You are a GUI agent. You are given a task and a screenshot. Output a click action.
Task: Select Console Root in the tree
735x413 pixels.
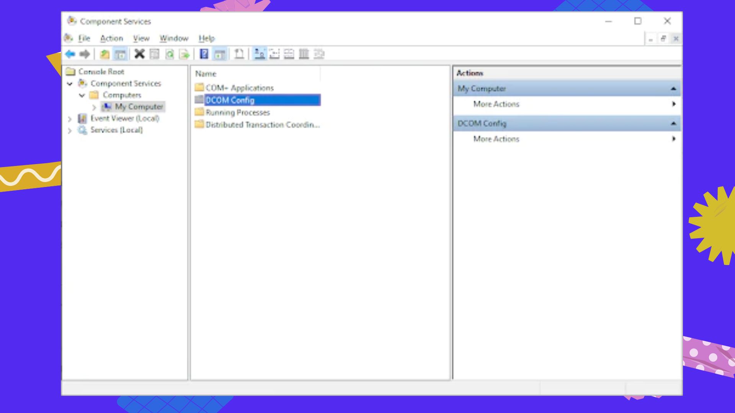(x=101, y=72)
